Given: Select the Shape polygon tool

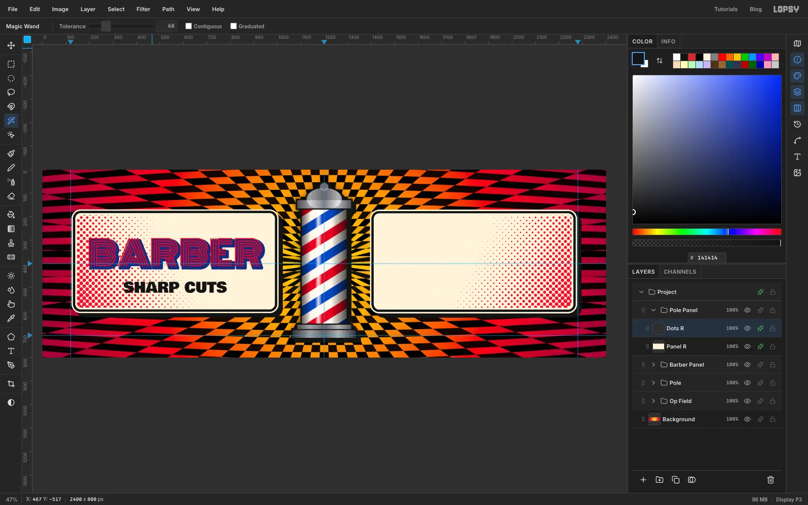Looking at the screenshot, I should (x=11, y=337).
